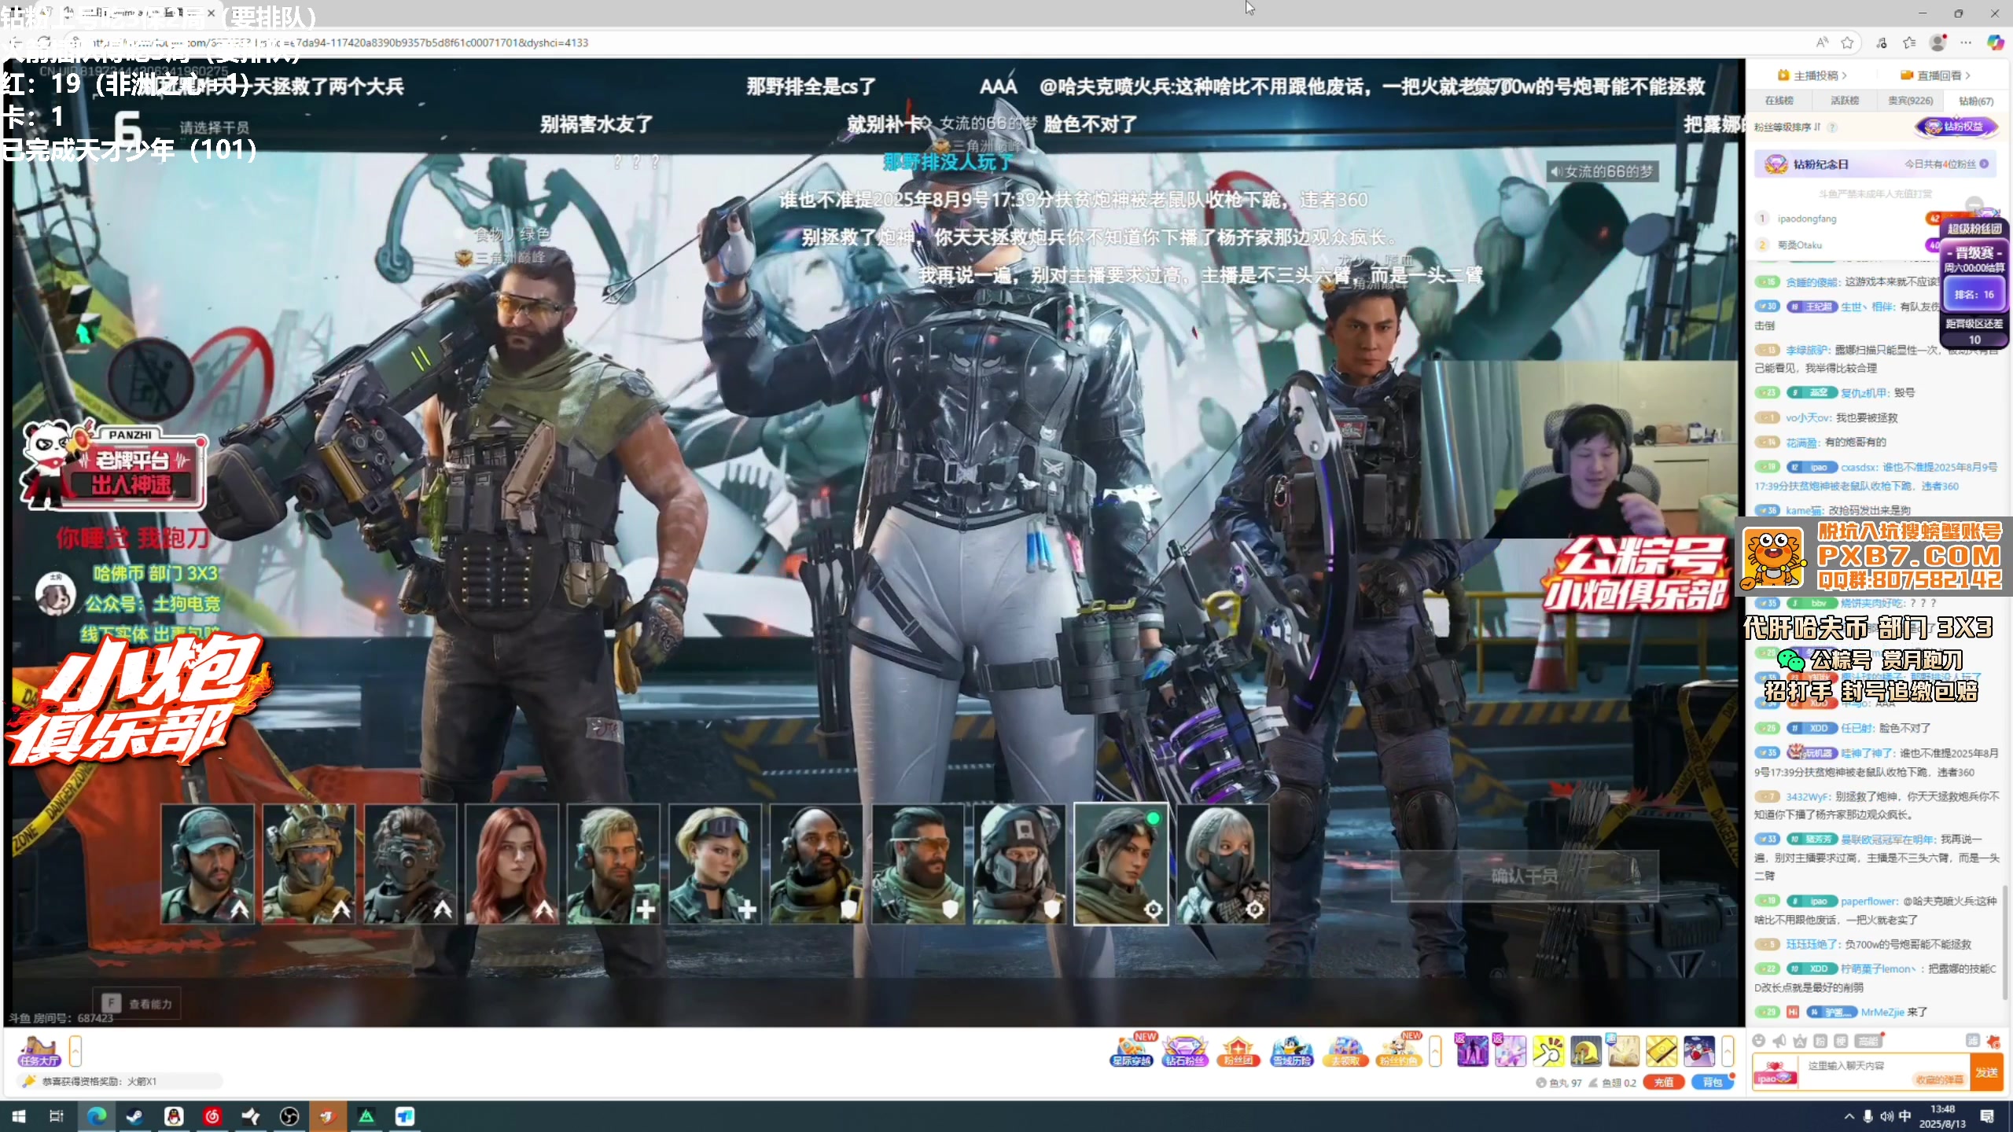Send the yellow helmet gift

(1585, 1050)
